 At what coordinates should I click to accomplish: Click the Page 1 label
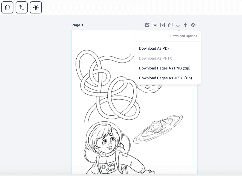pos(77,25)
